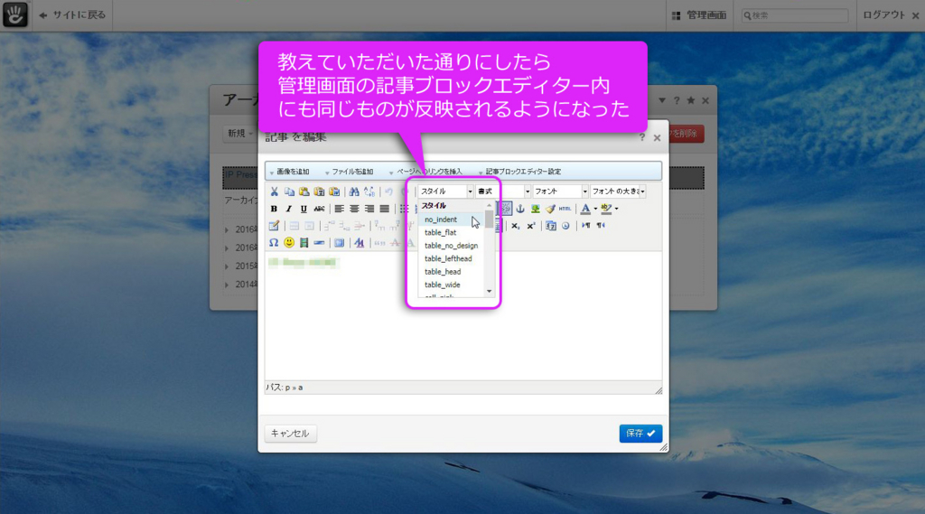Screen dimensions: 925x514
Task: Click the Copy icon in editor toolbar
Action: (289, 192)
